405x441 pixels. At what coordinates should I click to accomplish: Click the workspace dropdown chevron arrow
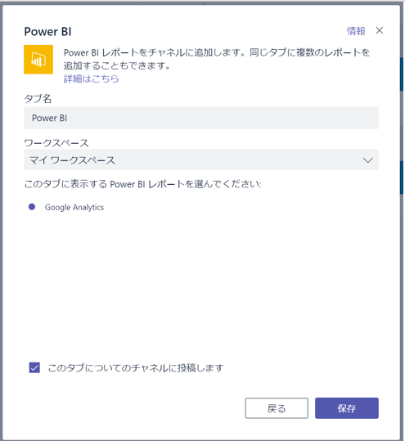pyautogui.click(x=367, y=160)
